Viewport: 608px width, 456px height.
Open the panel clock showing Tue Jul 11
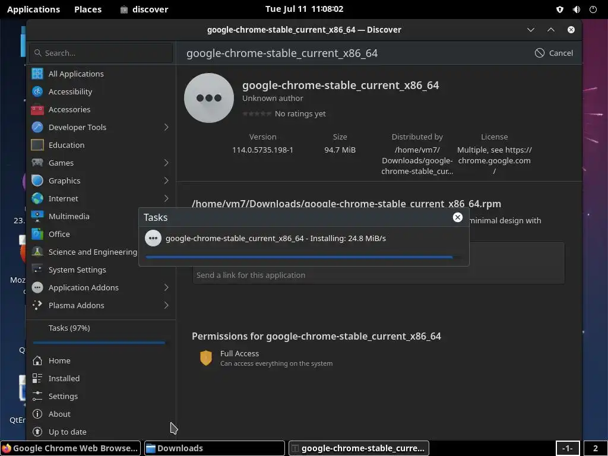tap(305, 9)
